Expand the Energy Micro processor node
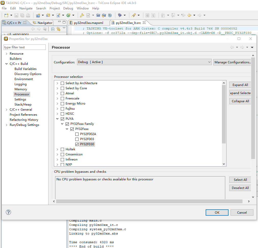Image resolution: width=258 pixels, height=248 pixels. pyautogui.click(x=57, y=104)
